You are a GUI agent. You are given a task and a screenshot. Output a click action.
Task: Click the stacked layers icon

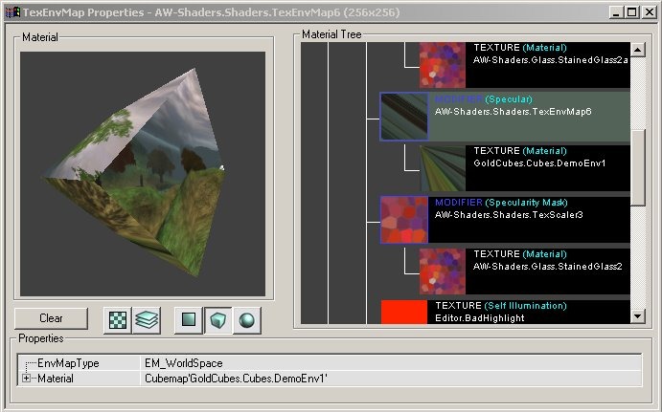(x=147, y=319)
